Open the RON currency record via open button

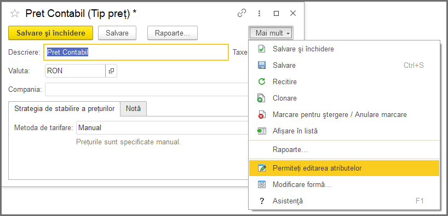111,71
